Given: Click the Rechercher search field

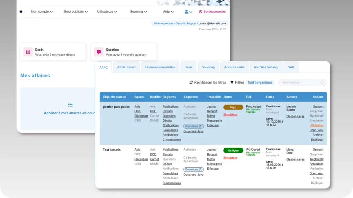Looking at the screenshot, I should tap(302, 82).
